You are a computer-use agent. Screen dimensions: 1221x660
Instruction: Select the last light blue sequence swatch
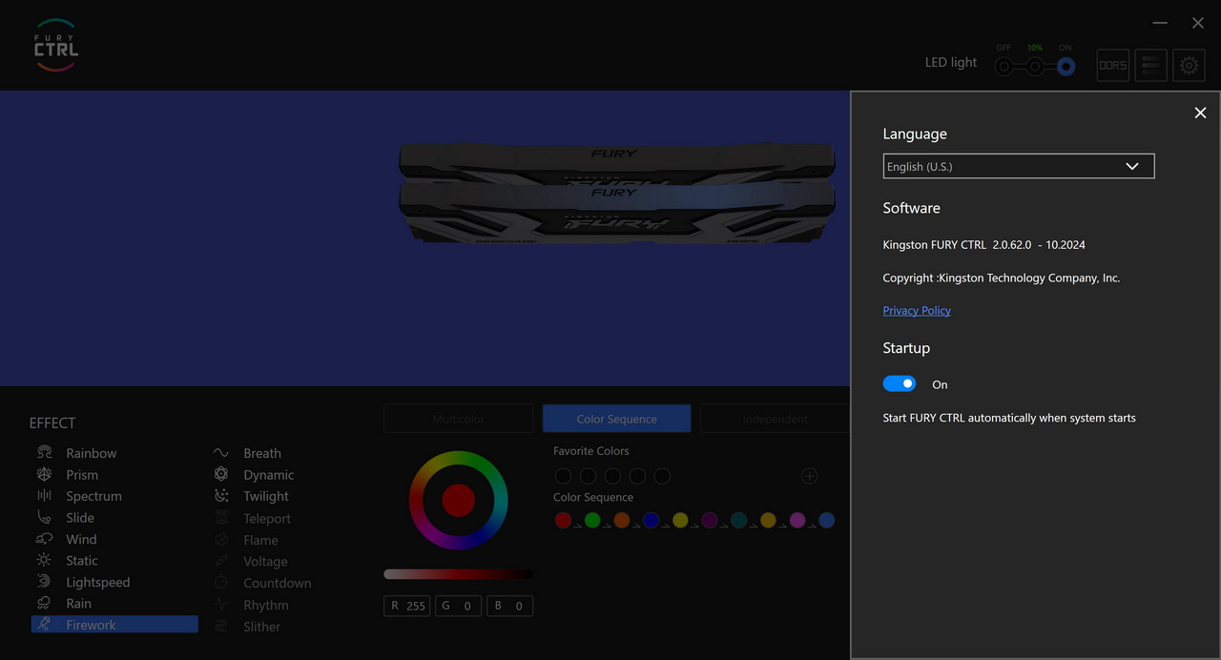827,520
